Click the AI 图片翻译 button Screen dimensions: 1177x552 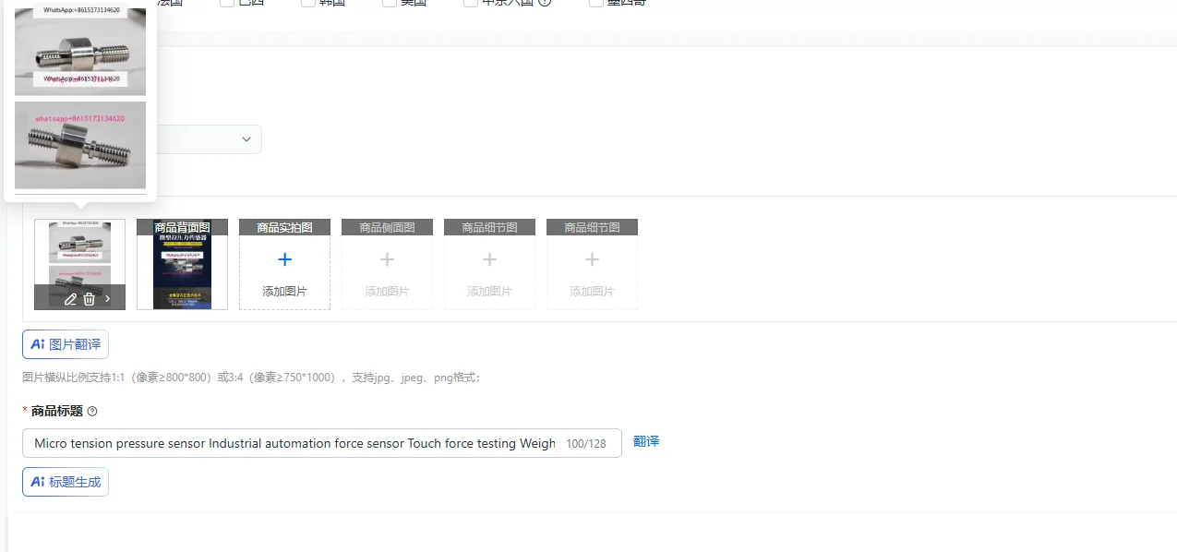click(x=66, y=344)
